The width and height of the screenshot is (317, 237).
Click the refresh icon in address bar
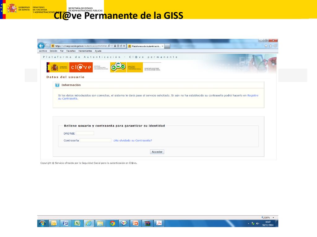pos(121,46)
